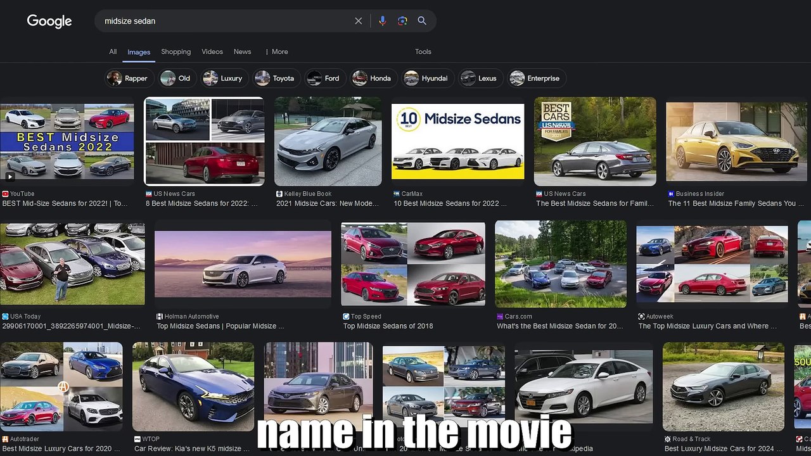Switch to the All results tab
The image size is (811, 456).
113,52
